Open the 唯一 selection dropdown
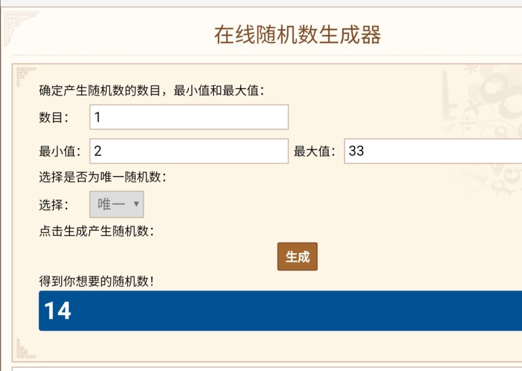Viewport: 522px width, 371px height. pos(116,204)
